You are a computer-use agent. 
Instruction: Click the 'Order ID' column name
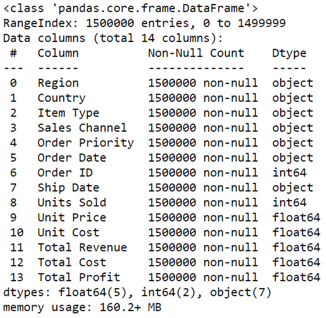(65, 173)
